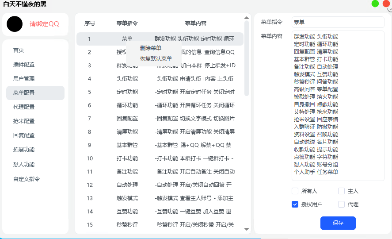This screenshot has width=392, height=239.
Task: Open 自定义指令 sidebar item
Action: point(27,179)
